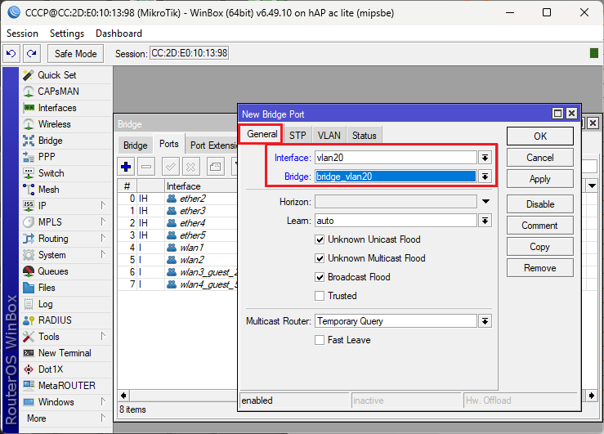Viewport: 604px width, 434px height.
Task: Open the Bridge sidebar menu
Action: point(50,141)
